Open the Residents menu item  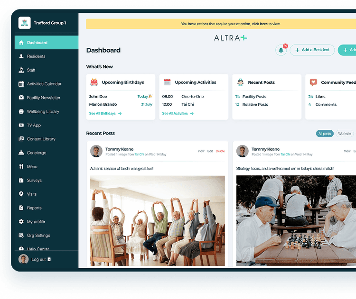(47, 56)
